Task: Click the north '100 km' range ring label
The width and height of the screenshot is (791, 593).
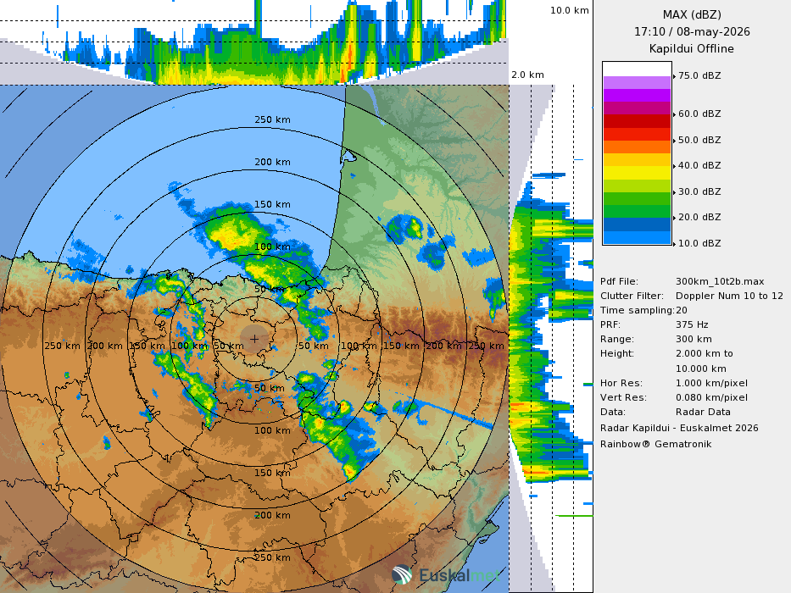Action: (x=272, y=247)
